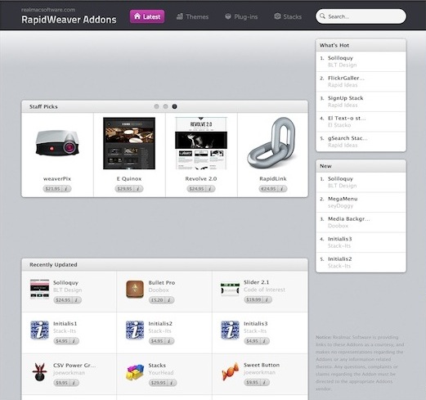The height and width of the screenshot is (400, 426).
Task: Switch to the Themes tab
Action: click(x=192, y=16)
